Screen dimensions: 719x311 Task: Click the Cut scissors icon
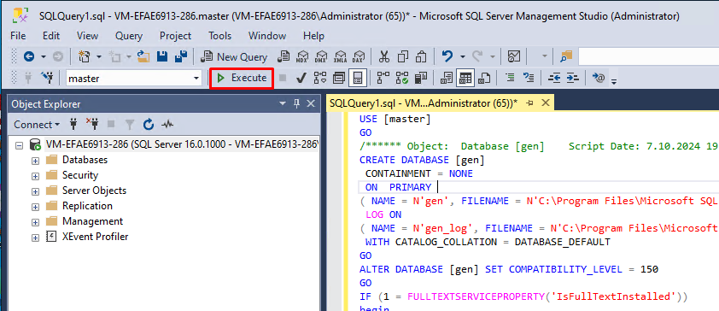coord(383,57)
